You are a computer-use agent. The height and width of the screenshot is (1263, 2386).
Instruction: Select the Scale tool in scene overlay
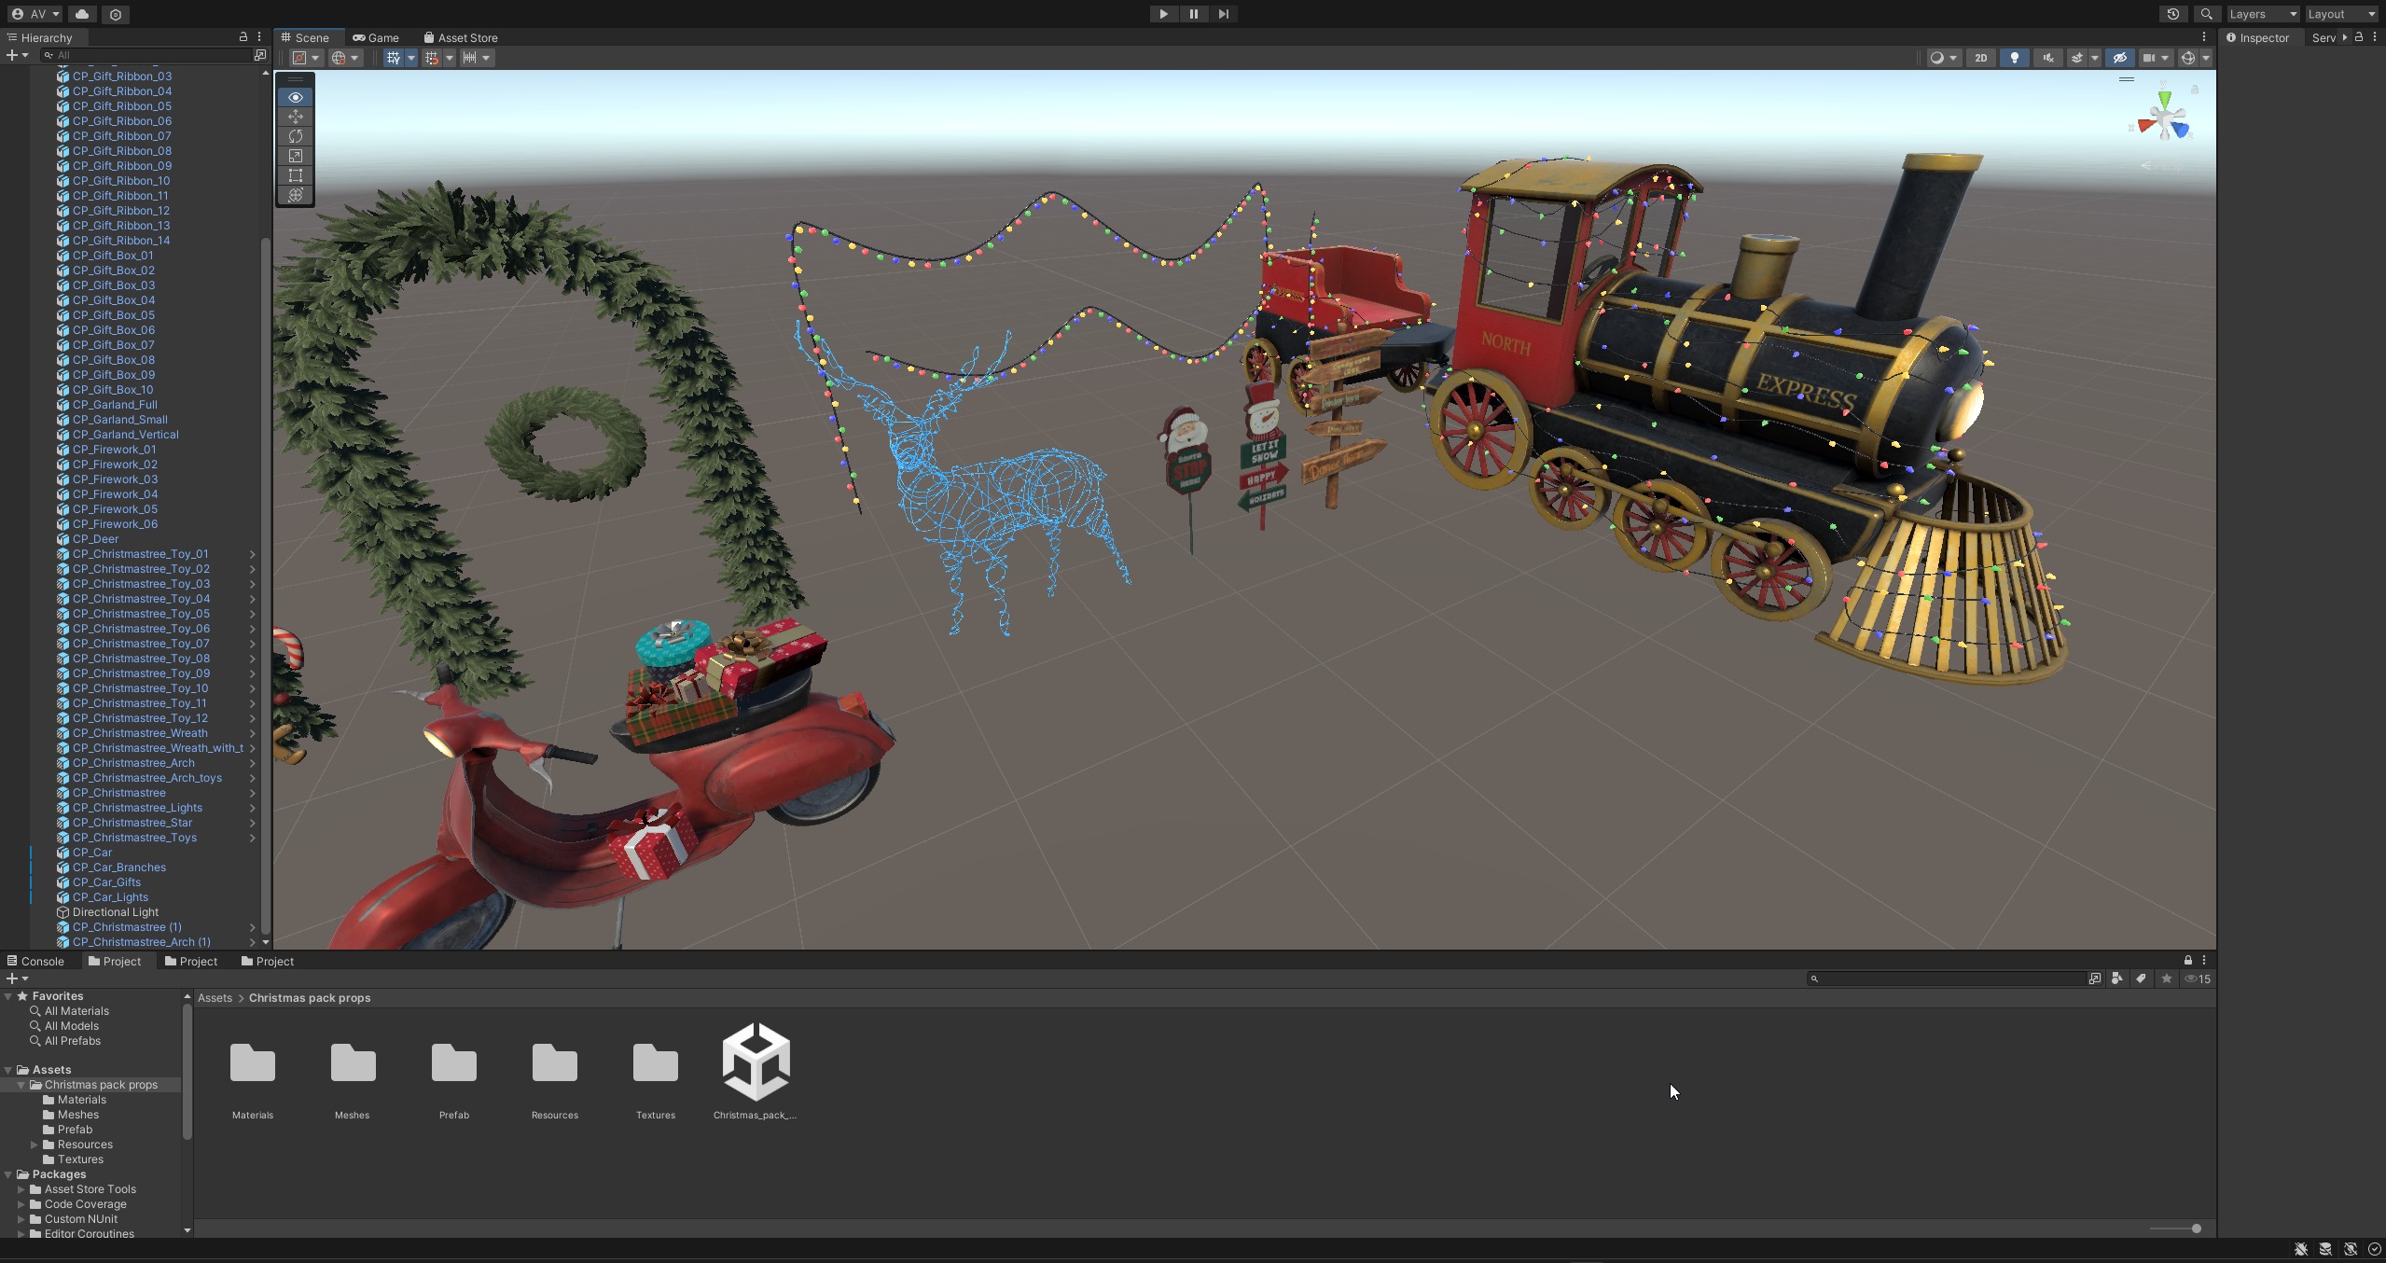click(296, 156)
